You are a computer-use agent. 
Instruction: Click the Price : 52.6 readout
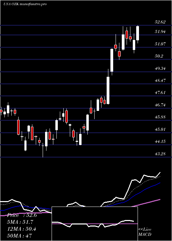[x=22, y=215]
